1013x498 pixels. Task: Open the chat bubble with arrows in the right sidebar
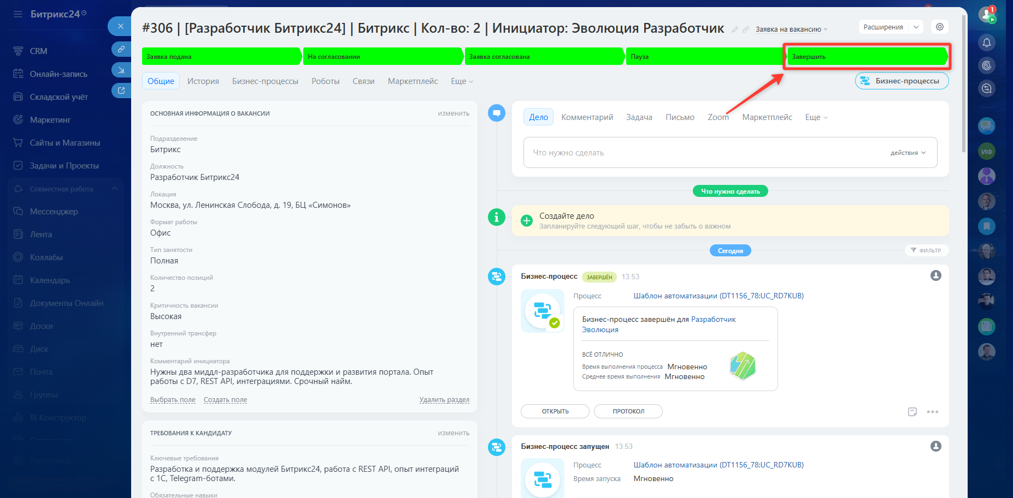click(987, 88)
